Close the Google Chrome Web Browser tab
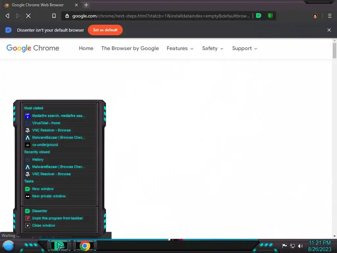Image resolution: width=337 pixels, height=253 pixels. click(76, 5)
